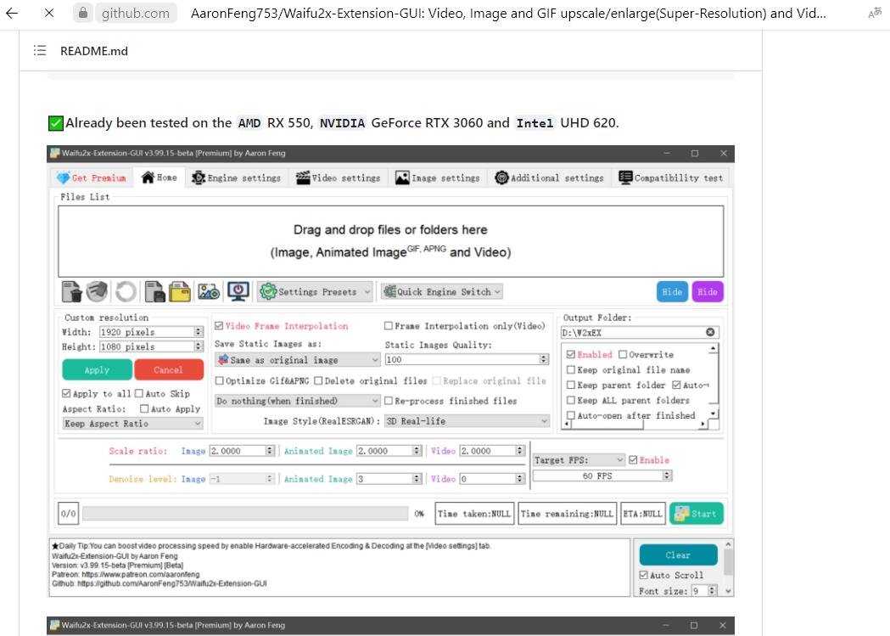Click the log panel vertical scrollbar
890x636 pixels.
(728, 568)
